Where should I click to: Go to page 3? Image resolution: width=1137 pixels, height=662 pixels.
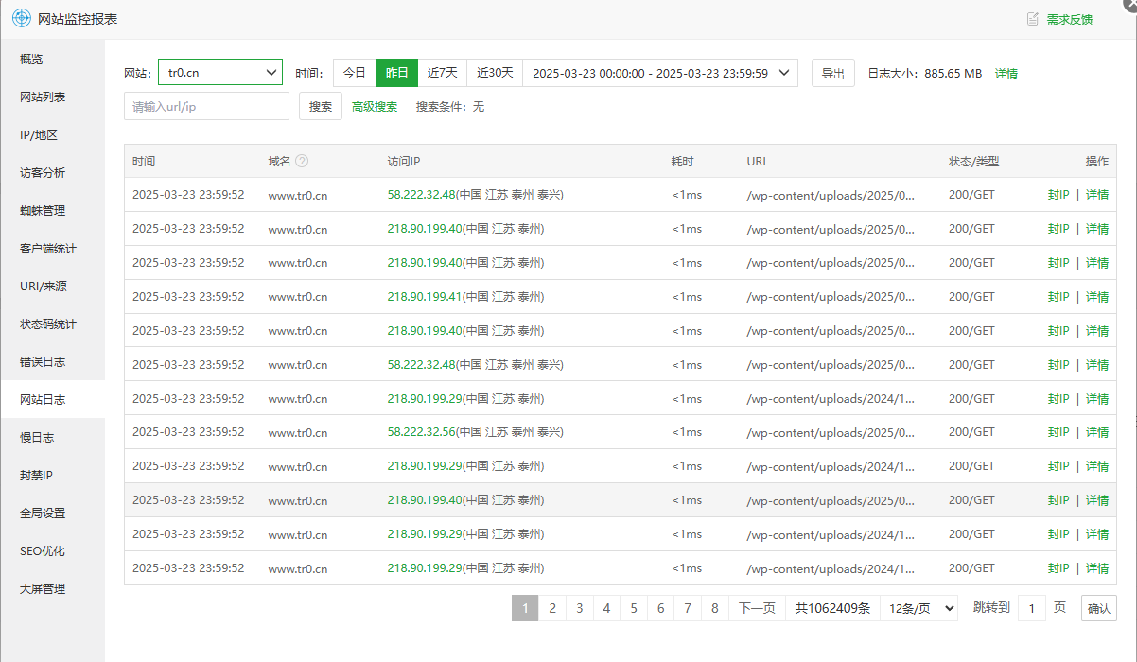580,608
